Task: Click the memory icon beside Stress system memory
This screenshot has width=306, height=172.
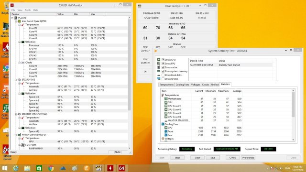Action: point(159,71)
